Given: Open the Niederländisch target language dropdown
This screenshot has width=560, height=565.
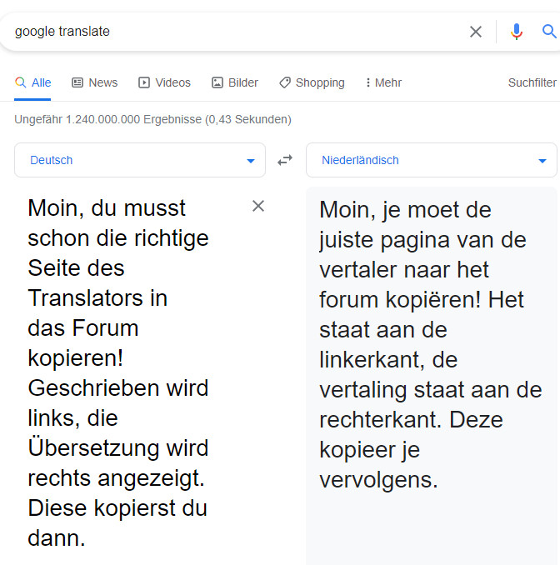Looking at the screenshot, I should (432, 160).
